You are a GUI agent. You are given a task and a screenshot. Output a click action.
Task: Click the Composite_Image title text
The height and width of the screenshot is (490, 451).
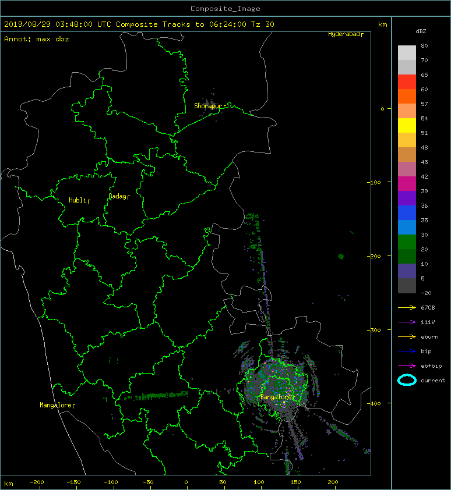(x=225, y=9)
